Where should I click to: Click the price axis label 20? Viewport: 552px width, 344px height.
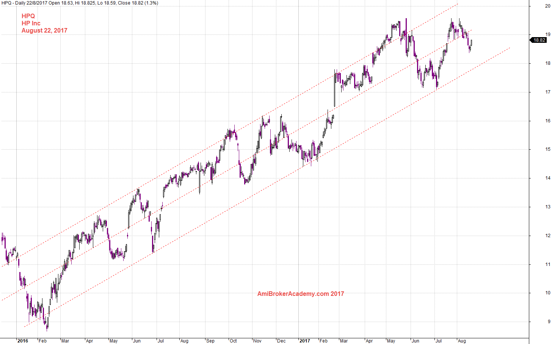[x=548, y=6]
